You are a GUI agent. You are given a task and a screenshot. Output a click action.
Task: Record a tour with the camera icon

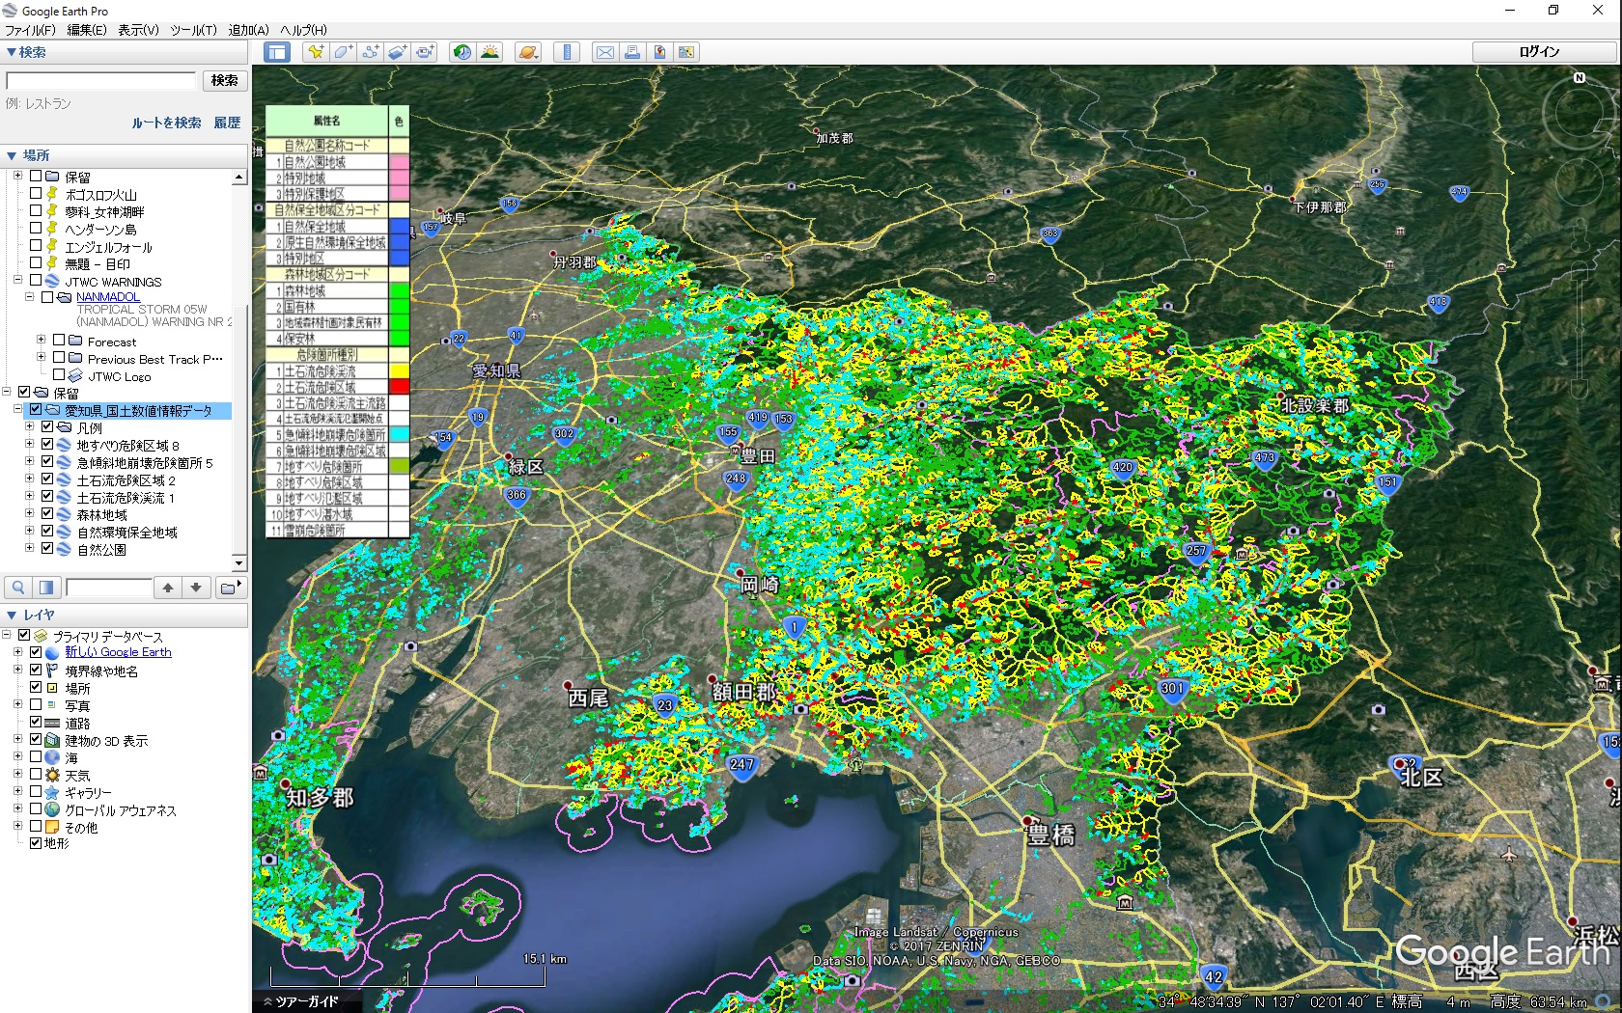tap(424, 52)
